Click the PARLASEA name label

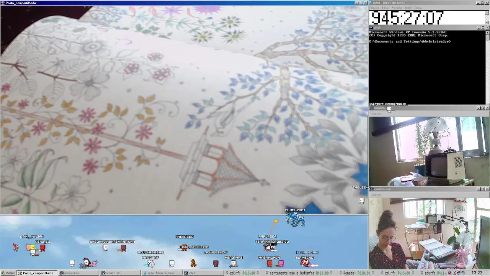click(267, 237)
